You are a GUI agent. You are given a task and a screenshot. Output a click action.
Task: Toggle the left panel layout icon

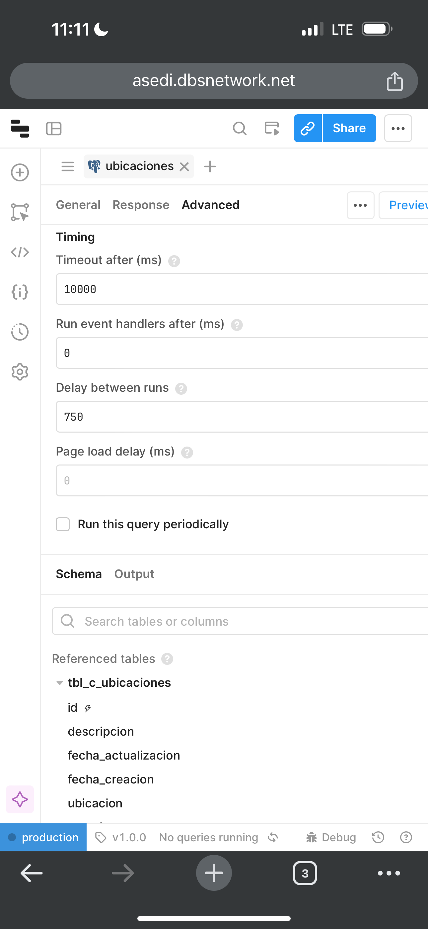[54, 128]
